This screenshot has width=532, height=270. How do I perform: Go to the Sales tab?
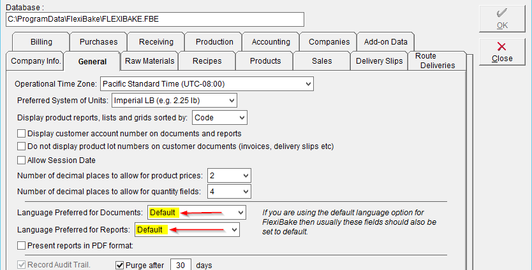pyautogui.click(x=321, y=61)
